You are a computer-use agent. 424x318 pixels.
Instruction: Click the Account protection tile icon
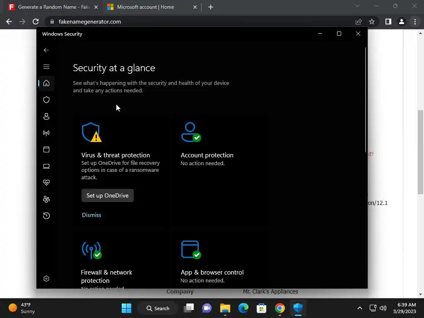pos(191,132)
